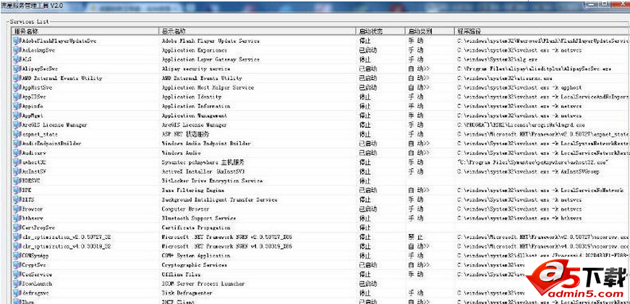Select the "COM+ System Application" cell
Viewport: 630px width, 304px height.
click(x=196, y=256)
